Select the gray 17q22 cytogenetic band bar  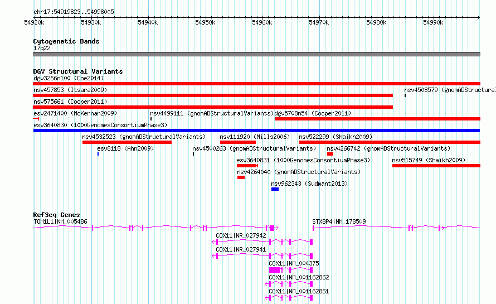coord(256,54)
